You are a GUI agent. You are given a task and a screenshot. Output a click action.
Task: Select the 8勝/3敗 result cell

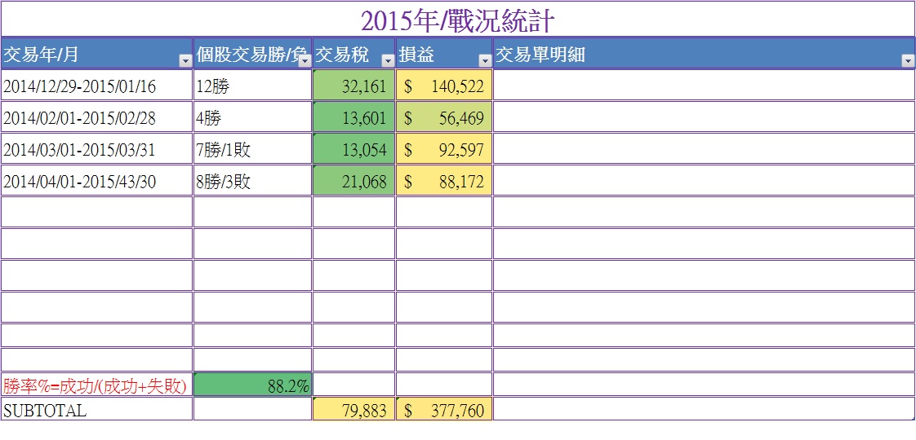253,180
